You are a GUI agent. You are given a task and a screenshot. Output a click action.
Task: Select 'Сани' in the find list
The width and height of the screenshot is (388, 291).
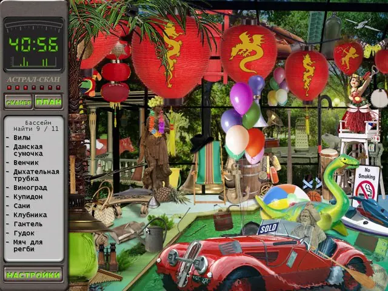22,206
